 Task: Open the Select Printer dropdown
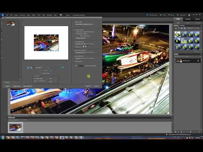coord(84,24)
